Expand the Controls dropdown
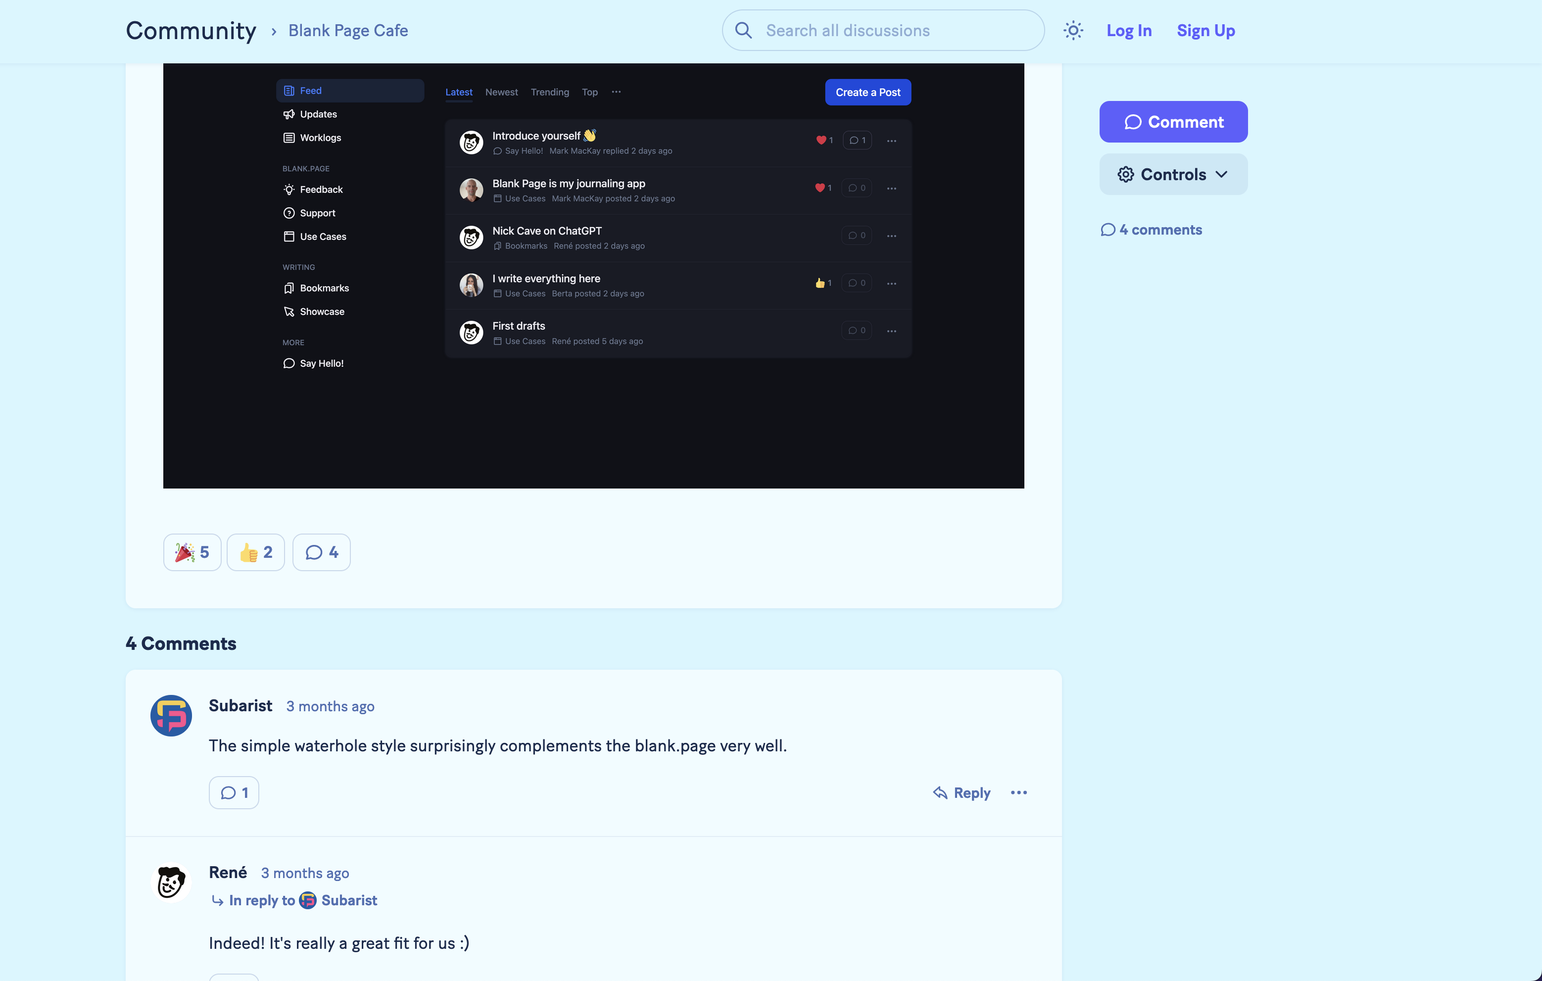 click(x=1173, y=174)
